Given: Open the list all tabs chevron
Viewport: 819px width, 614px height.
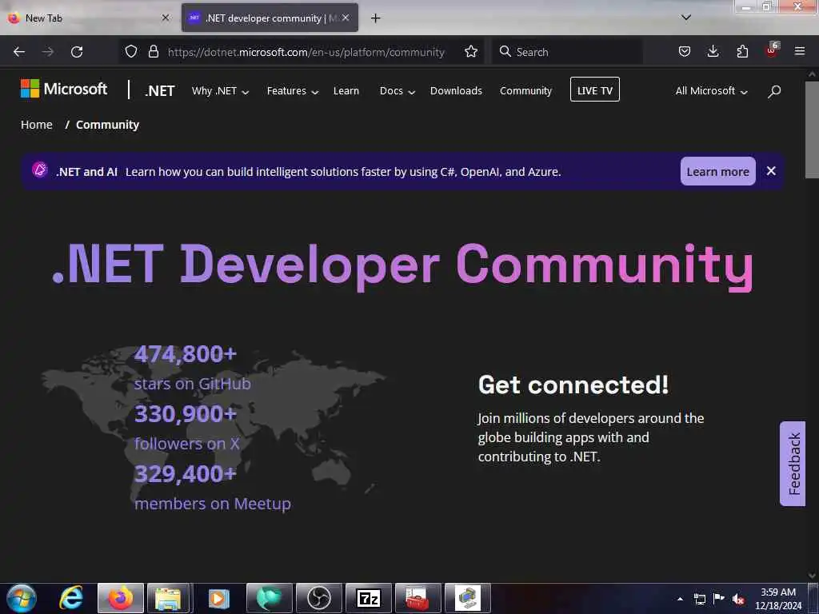Looking at the screenshot, I should pyautogui.click(x=686, y=18).
